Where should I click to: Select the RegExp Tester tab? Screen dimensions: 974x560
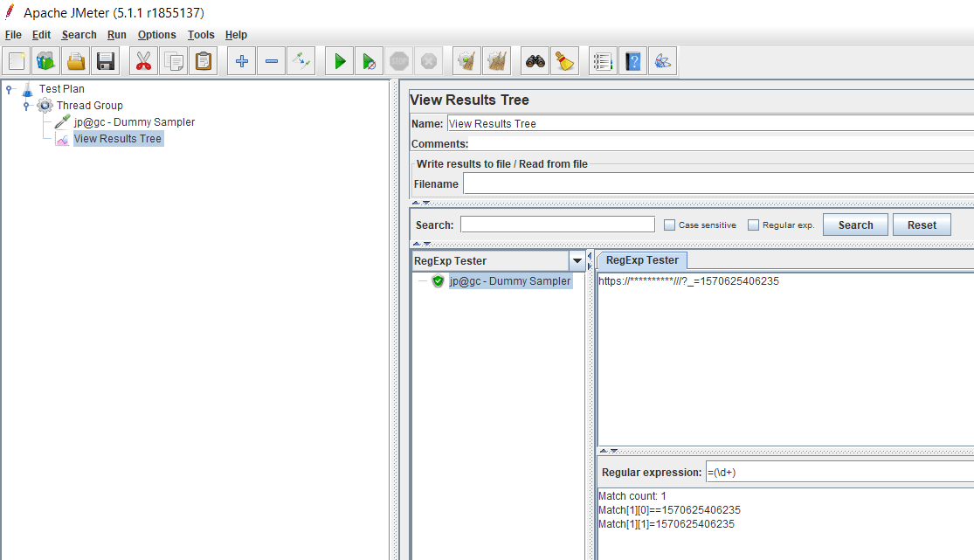642,260
